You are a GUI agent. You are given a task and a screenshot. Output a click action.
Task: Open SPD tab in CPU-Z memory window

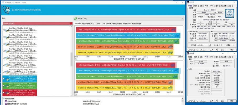tap(211, 57)
